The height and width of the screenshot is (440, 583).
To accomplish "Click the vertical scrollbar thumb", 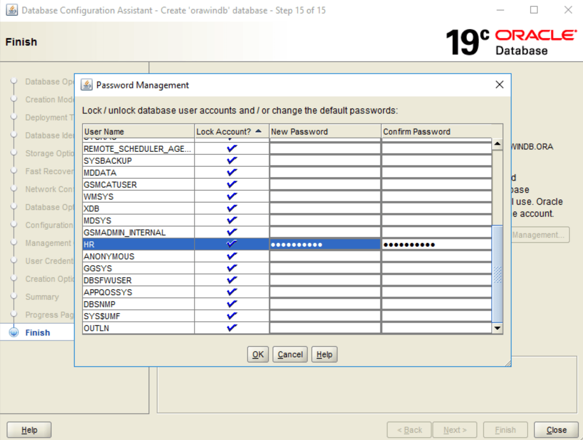I will coord(497,274).
